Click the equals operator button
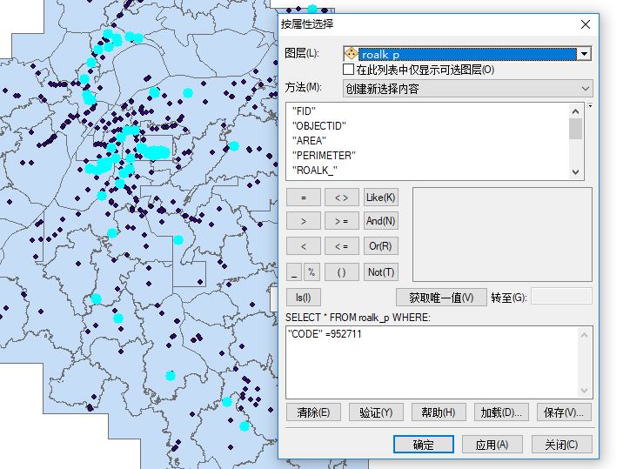 pyautogui.click(x=303, y=198)
